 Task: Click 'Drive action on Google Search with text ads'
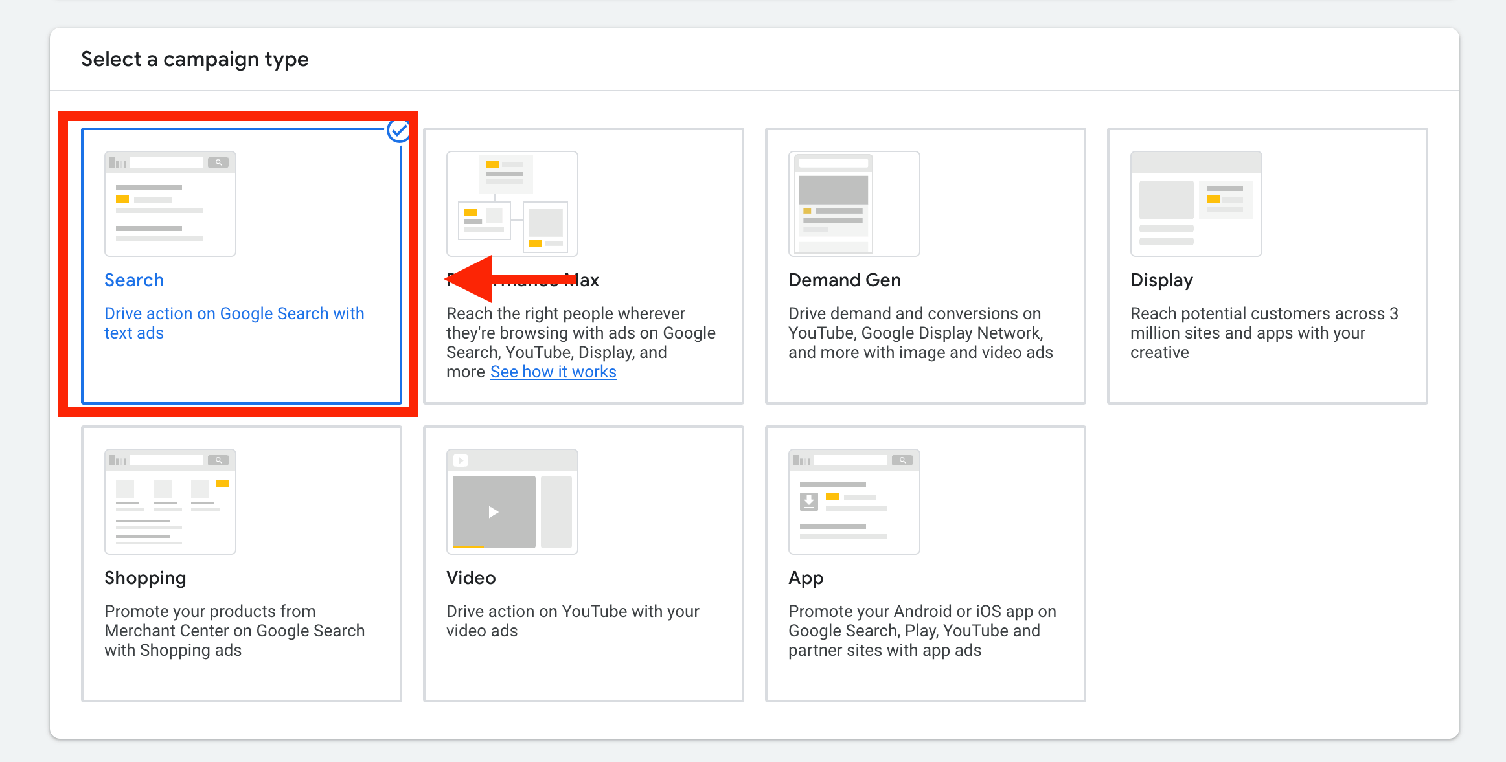click(234, 323)
